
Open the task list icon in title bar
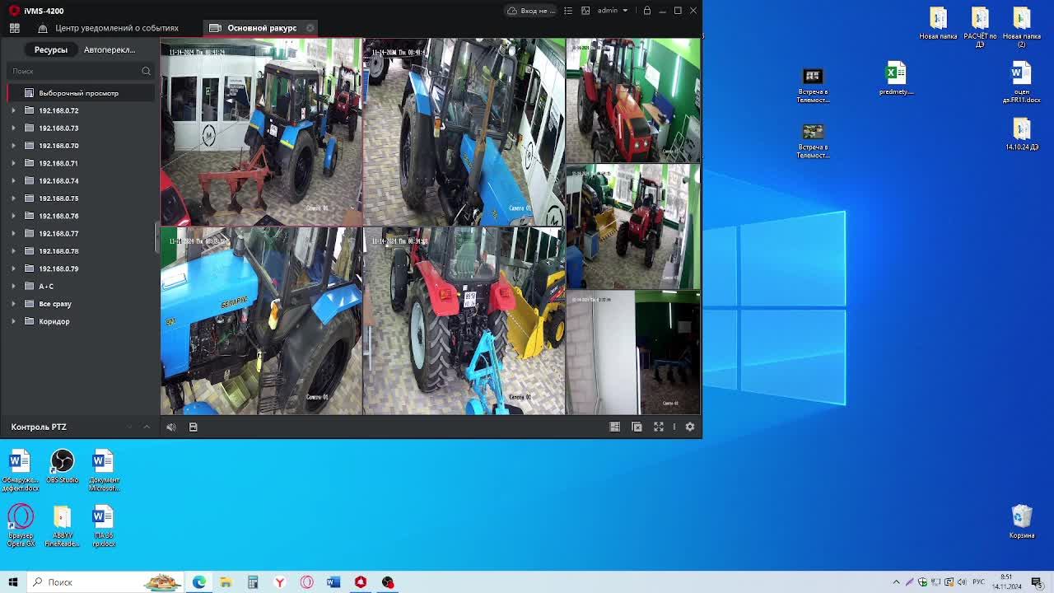568,11
